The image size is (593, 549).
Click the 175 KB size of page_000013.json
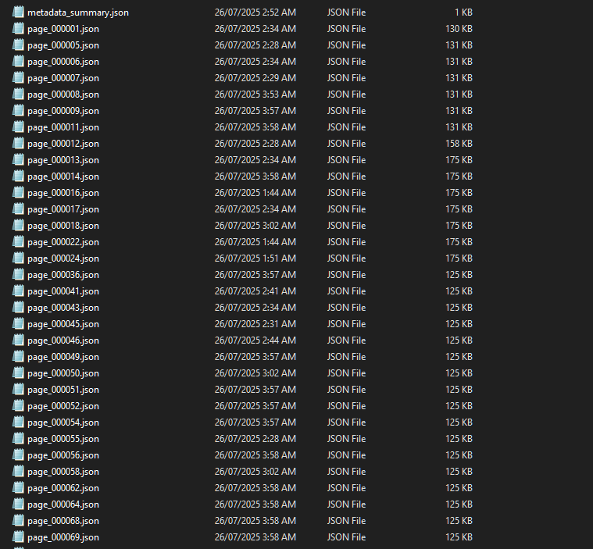tap(459, 160)
